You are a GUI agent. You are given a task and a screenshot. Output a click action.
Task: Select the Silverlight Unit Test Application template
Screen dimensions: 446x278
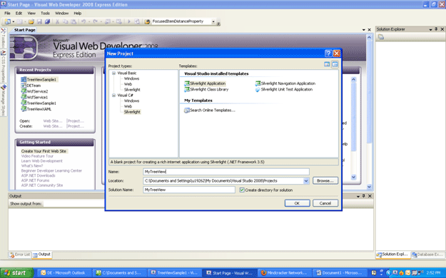pos(284,89)
